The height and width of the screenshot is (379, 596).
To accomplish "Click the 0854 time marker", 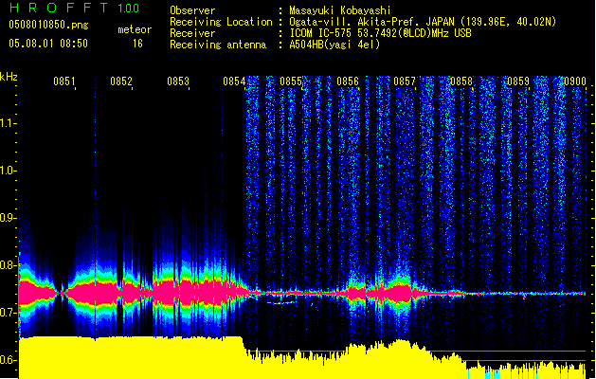I will coord(234,81).
